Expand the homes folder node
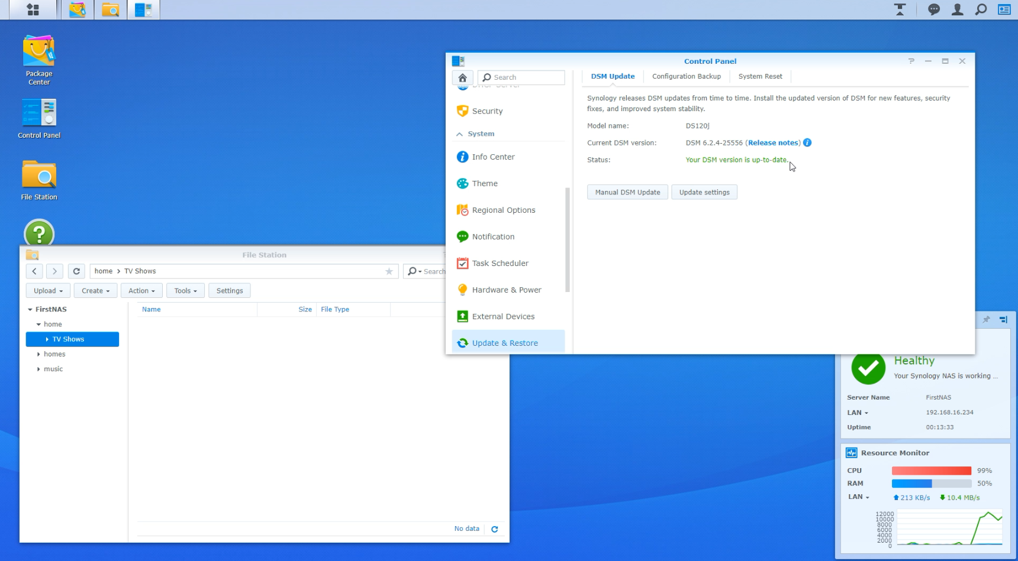Viewport: 1018px width, 561px height. pos(38,354)
